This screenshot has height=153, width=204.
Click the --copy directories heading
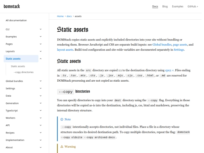[73, 91]
